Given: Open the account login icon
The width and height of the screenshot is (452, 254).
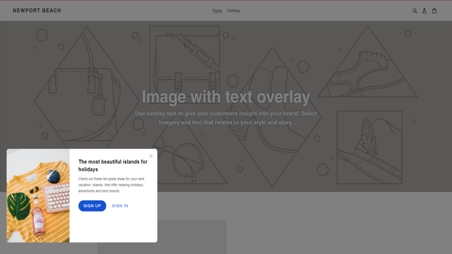Looking at the screenshot, I should point(424,11).
